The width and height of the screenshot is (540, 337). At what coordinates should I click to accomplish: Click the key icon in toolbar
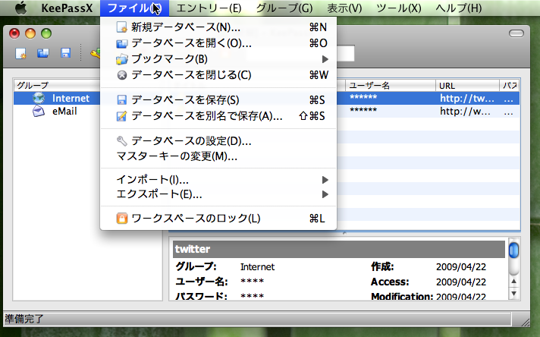95,53
